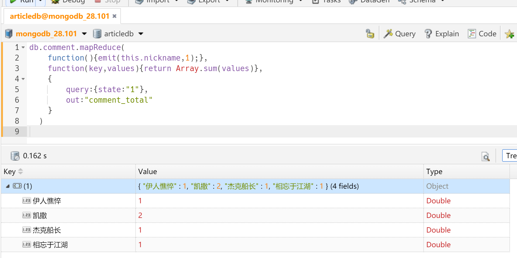Click the execution time icon beside 0.162 s
Image resolution: width=517 pixels, height=258 pixels.
pos(15,156)
